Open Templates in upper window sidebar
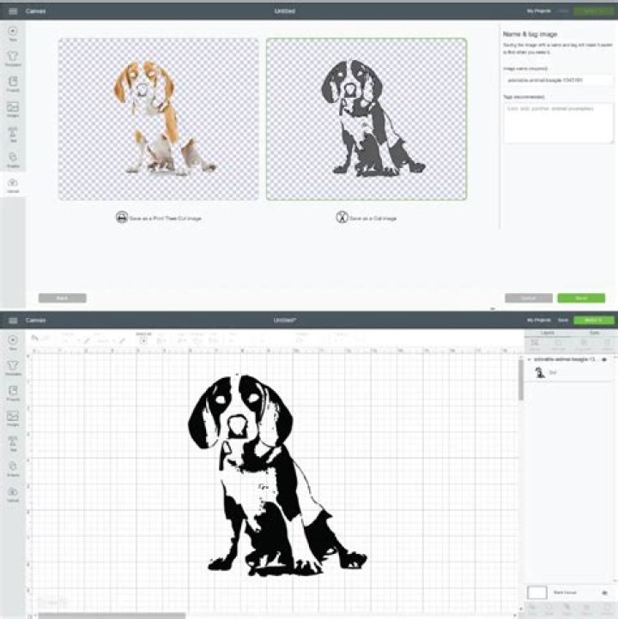618x619 pixels. pyautogui.click(x=13, y=59)
